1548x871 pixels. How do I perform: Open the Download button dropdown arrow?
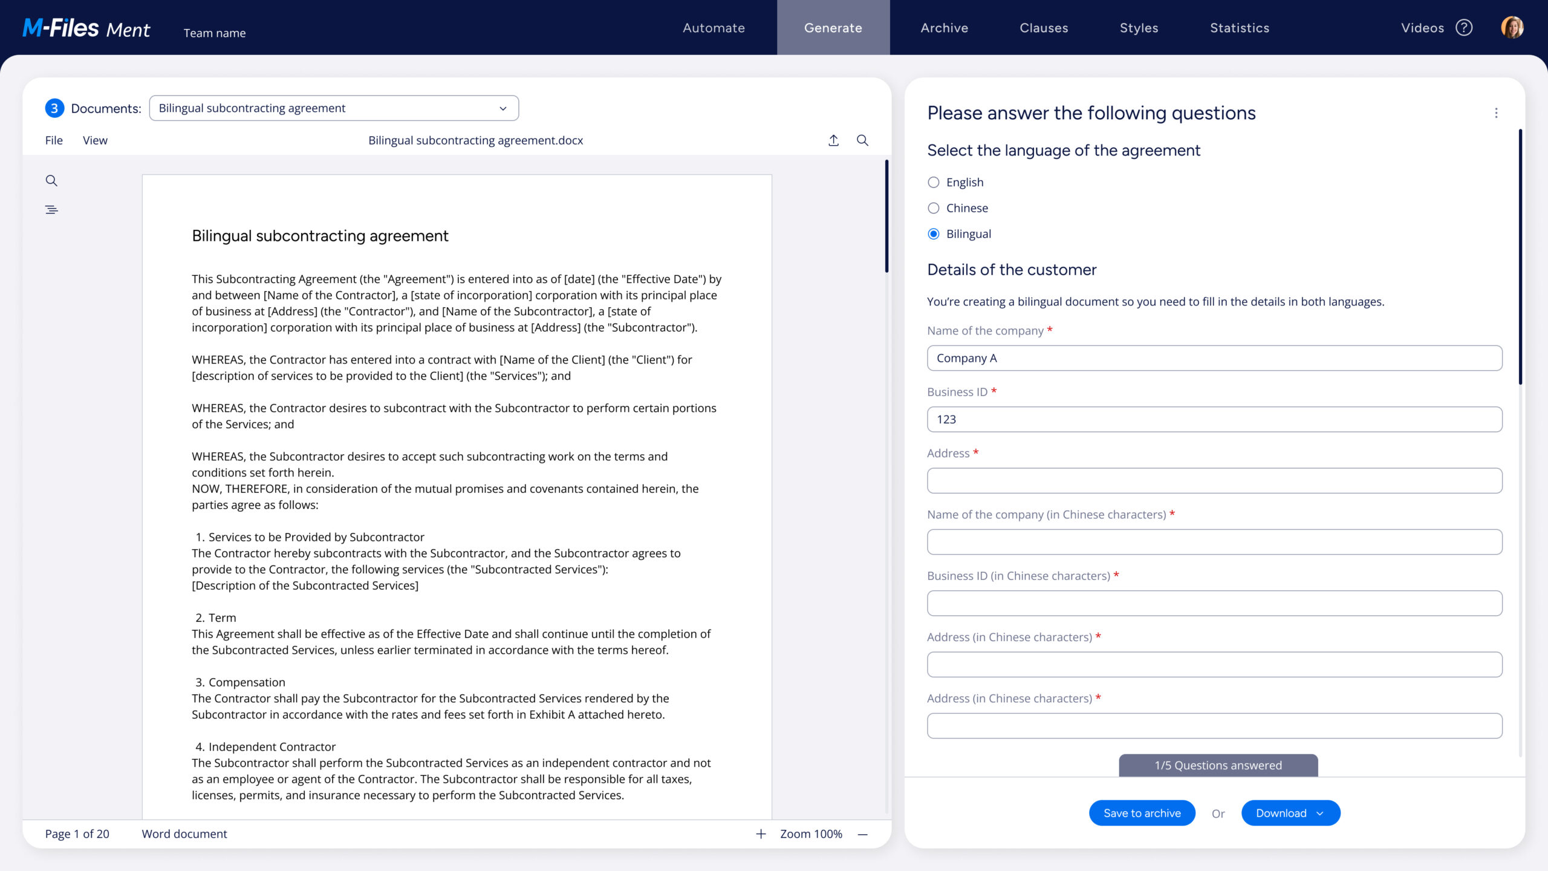click(x=1320, y=814)
